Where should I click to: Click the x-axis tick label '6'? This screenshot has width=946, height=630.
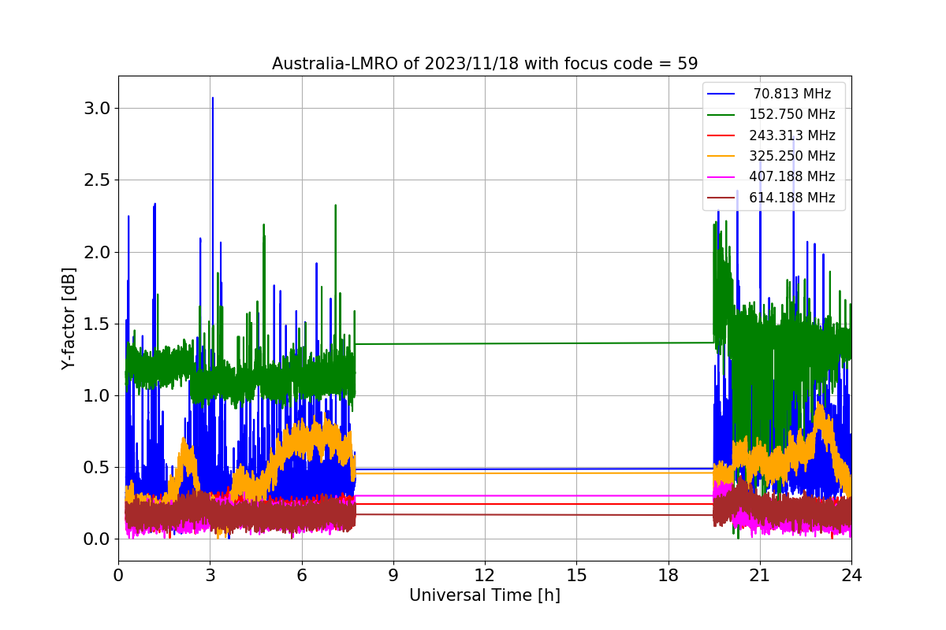click(x=302, y=576)
